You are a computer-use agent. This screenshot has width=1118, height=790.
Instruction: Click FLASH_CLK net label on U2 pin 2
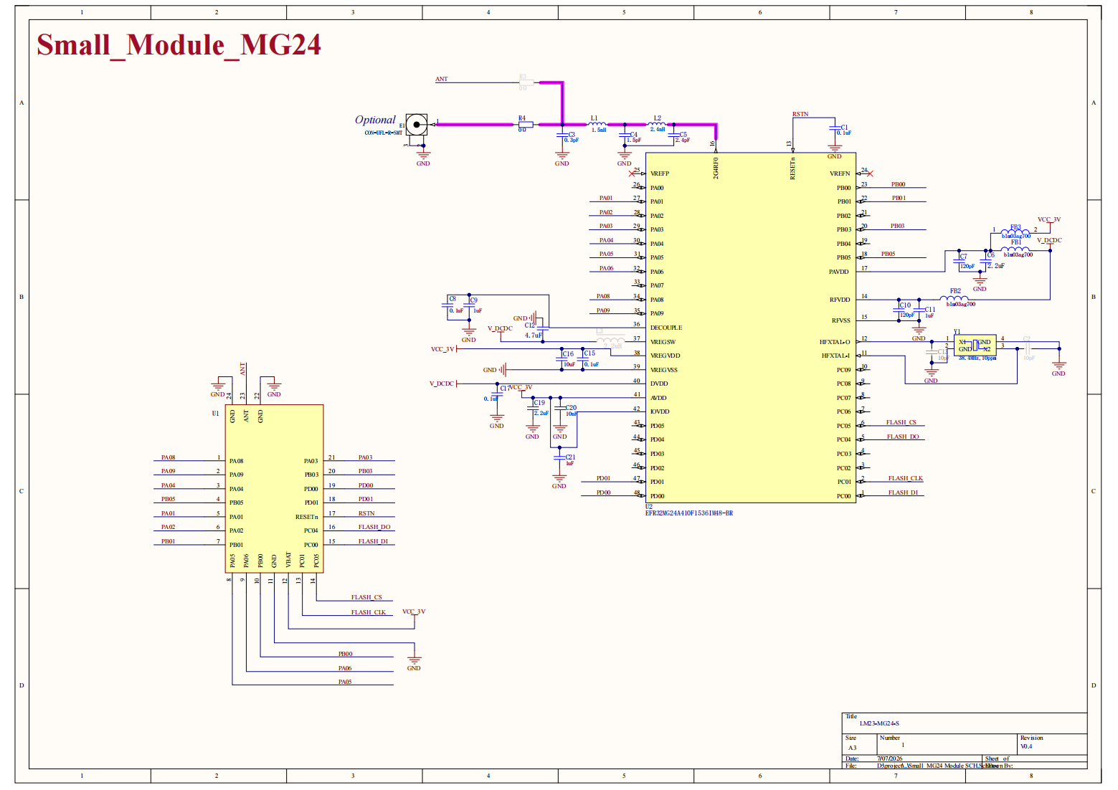906,478
